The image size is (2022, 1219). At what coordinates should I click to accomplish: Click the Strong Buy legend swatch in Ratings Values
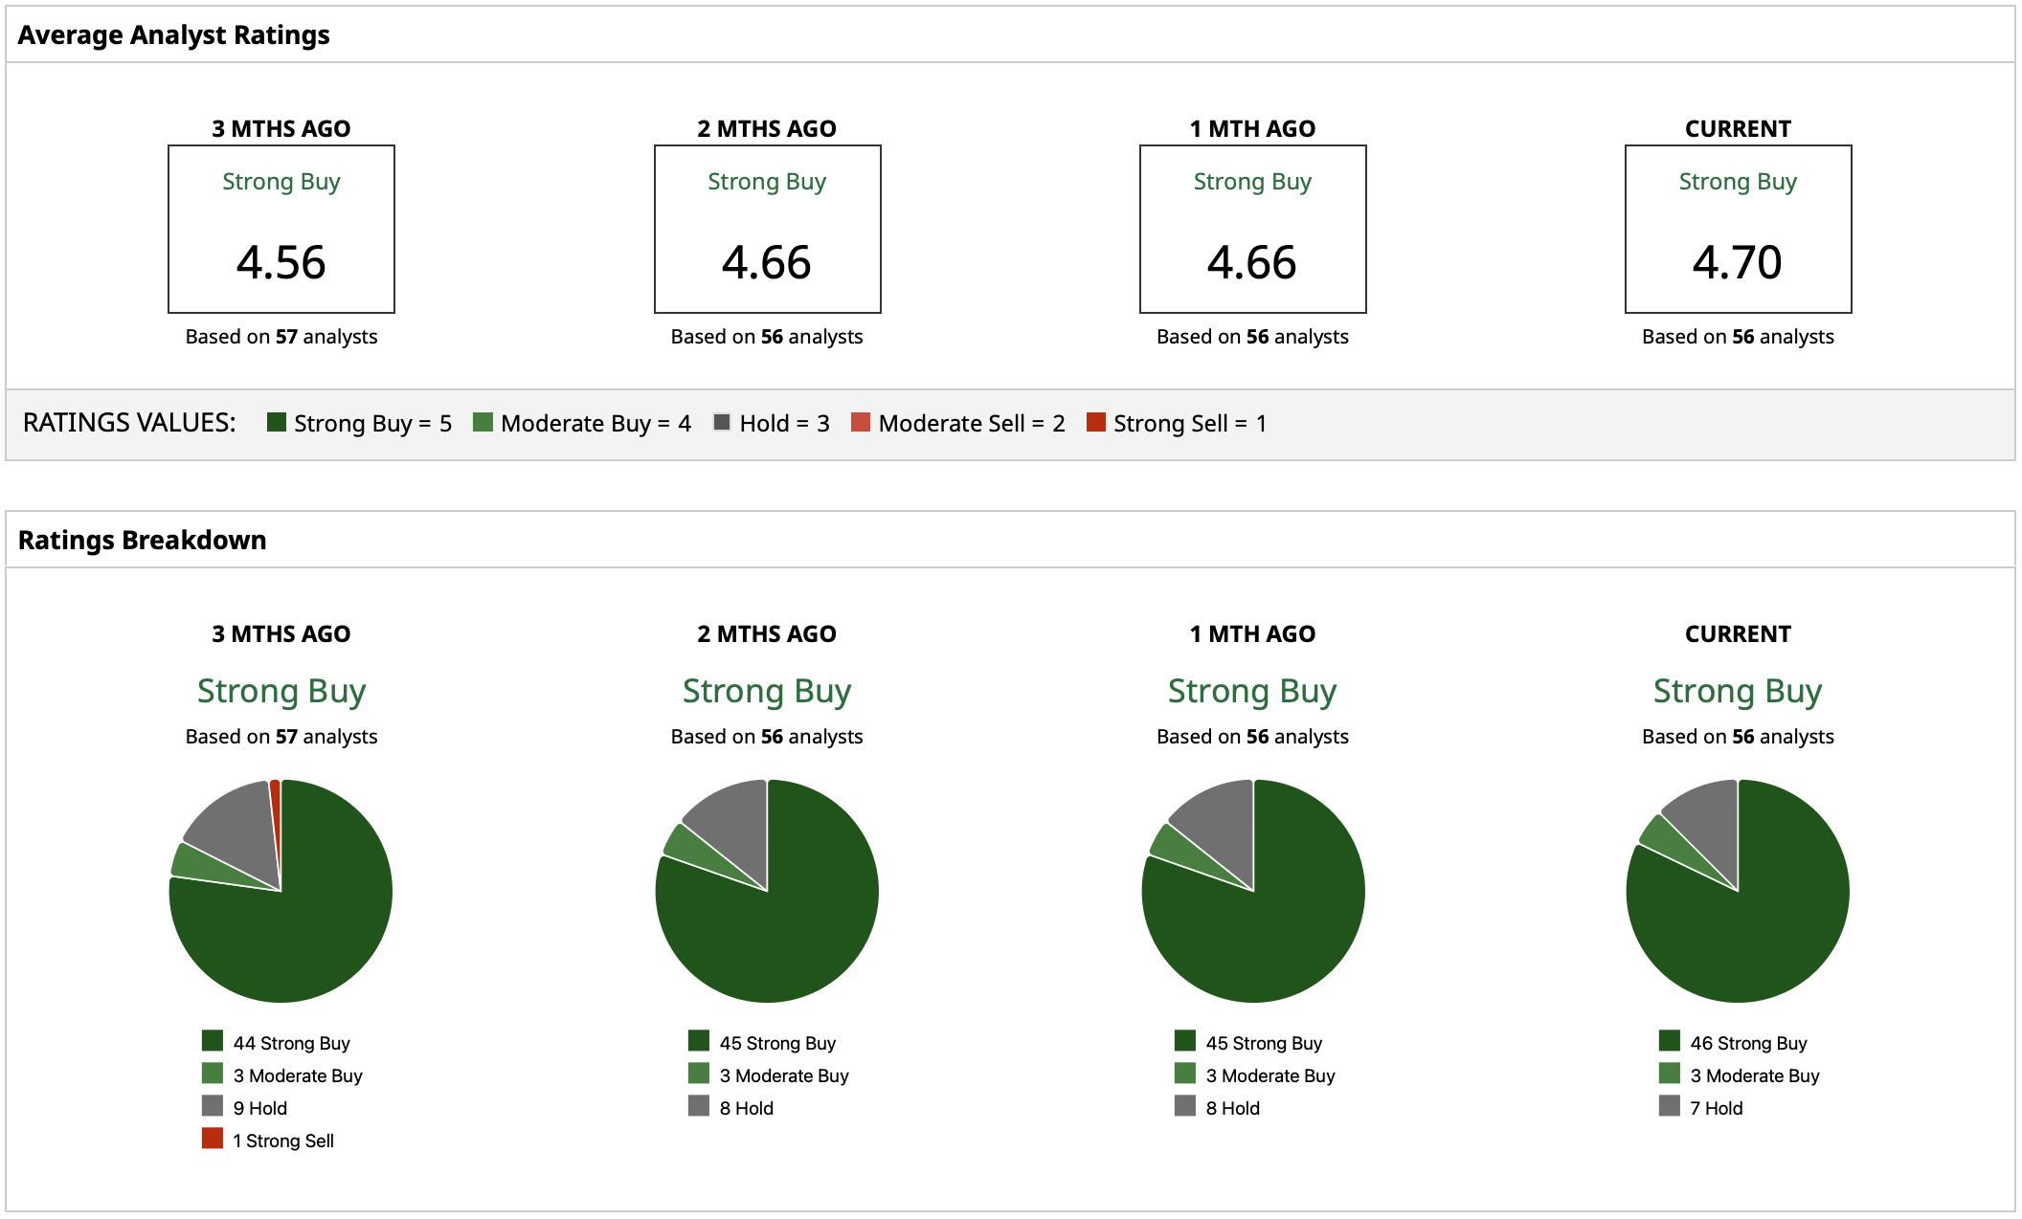point(277,423)
